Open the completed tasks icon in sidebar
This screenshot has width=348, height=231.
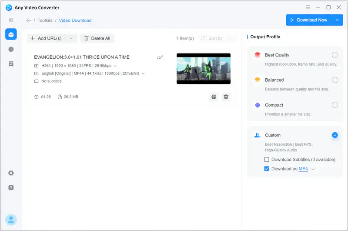11,64
